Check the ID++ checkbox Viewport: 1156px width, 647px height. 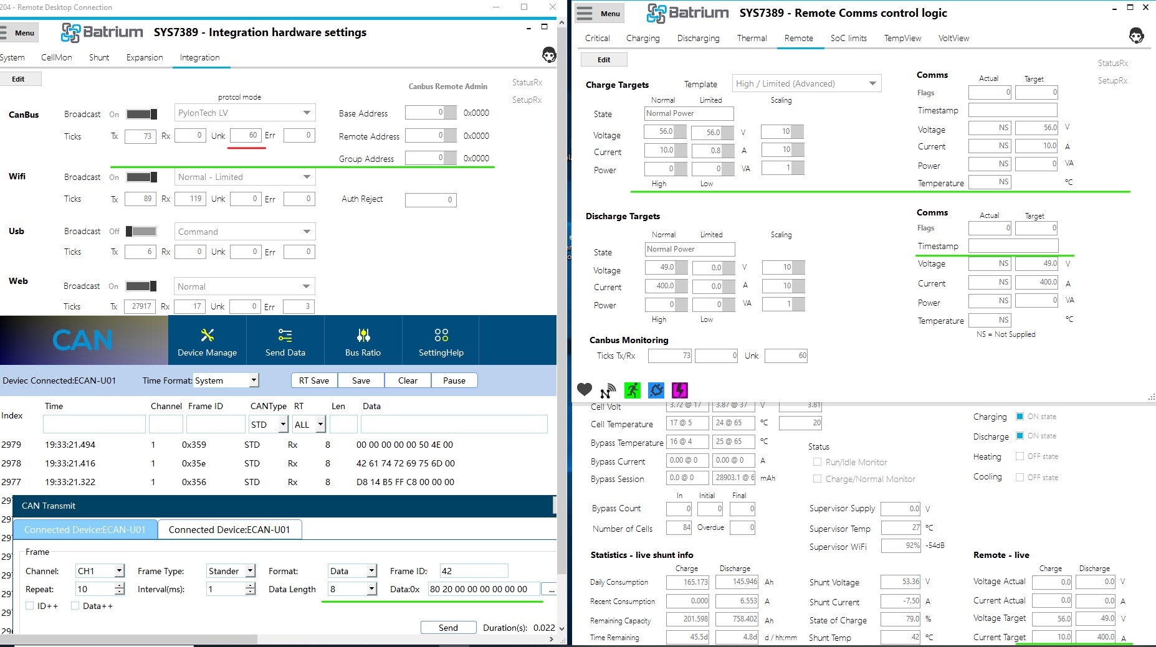click(29, 605)
